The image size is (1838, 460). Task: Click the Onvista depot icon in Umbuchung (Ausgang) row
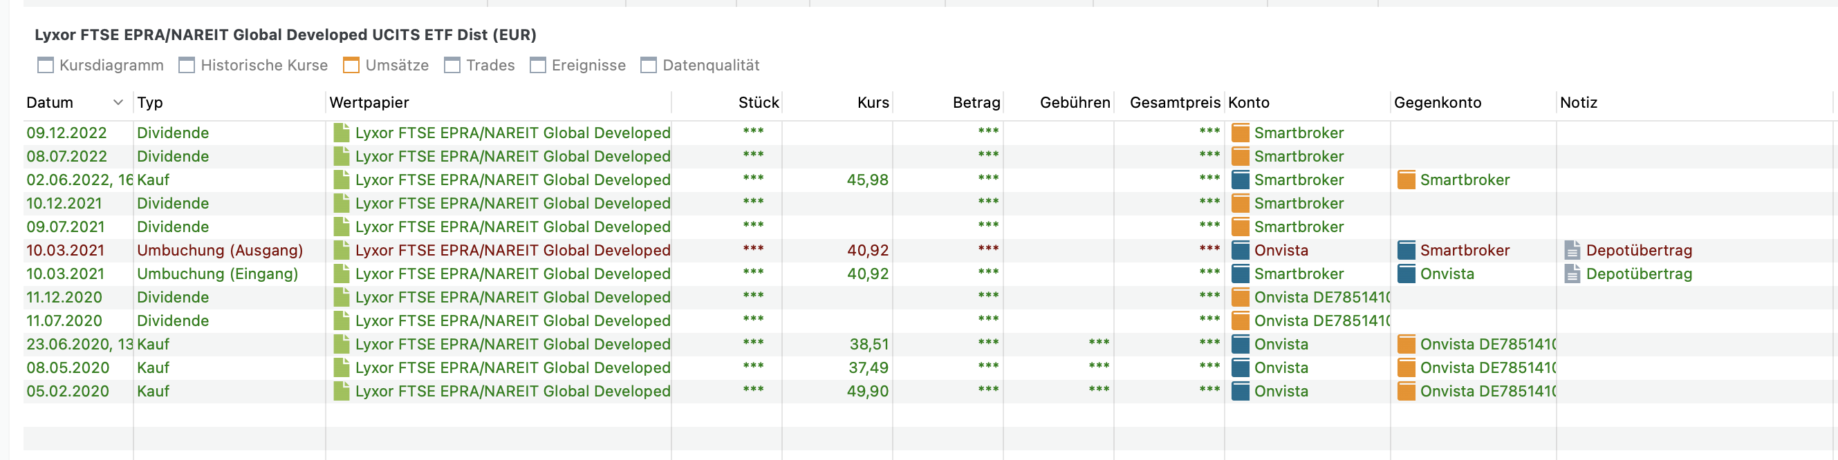click(1241, 250)
